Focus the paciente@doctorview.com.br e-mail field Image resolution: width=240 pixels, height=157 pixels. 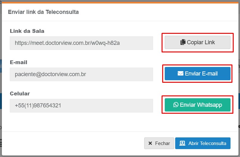point(81,74)
